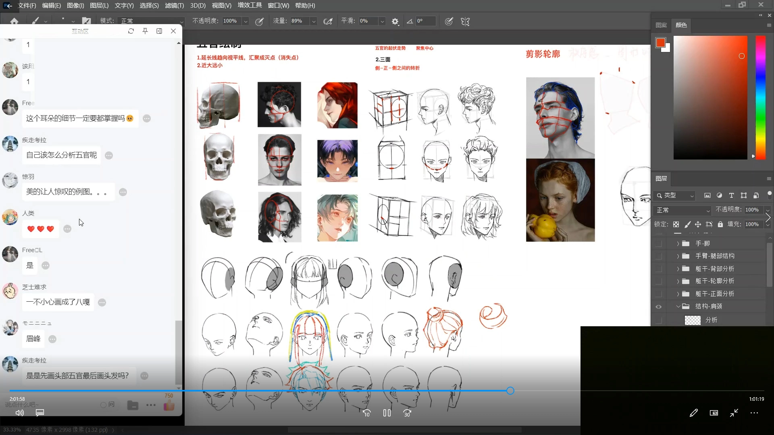Open the layer blend mode dropdown
This screenshot has width=774, height=435.
(682, 210)
